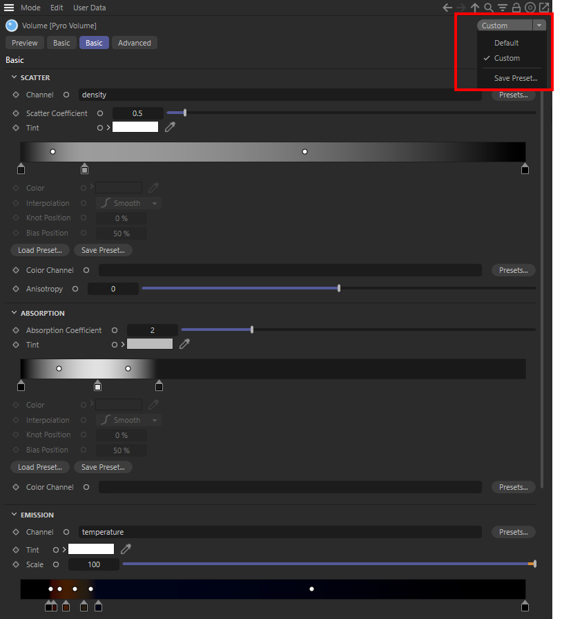Collapse the ABSORPTION section
The height and width of the screenshot is (619, 562).
[14, 313]
